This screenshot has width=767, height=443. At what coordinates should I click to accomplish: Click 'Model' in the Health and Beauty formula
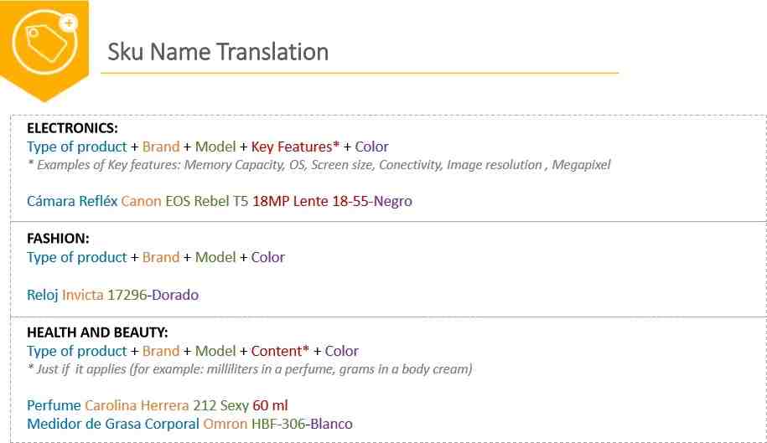(x=215, y=351)
